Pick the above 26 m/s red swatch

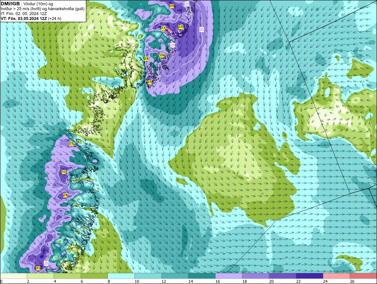[x=363, y=276]
